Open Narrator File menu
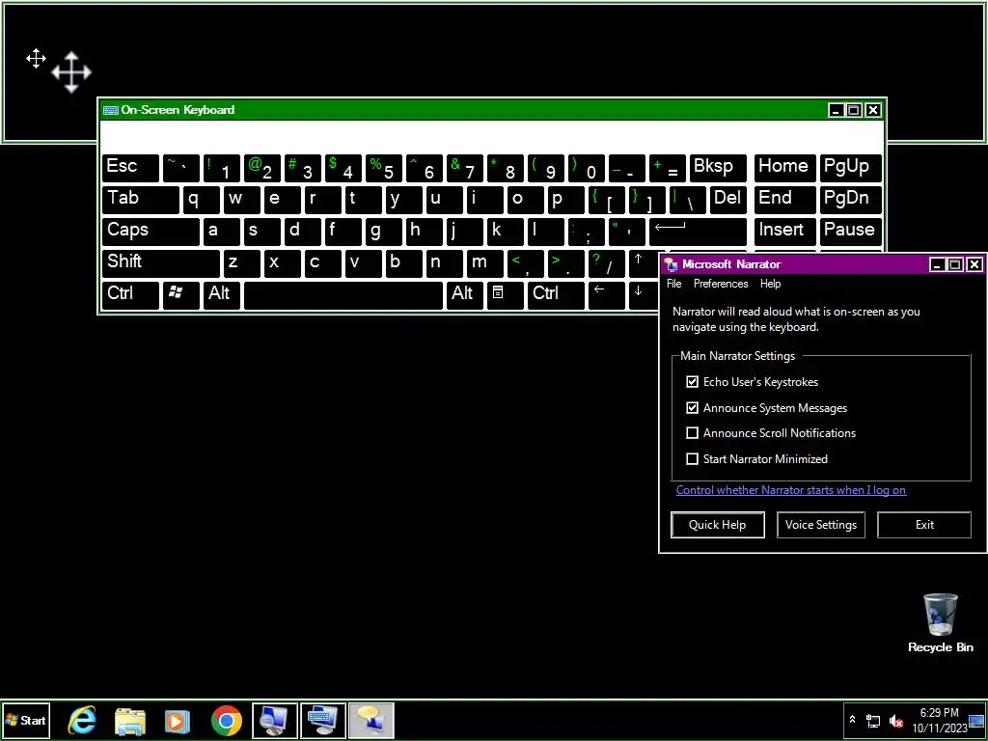This screenshot has width=988, height=741. [x=674, y=285]
